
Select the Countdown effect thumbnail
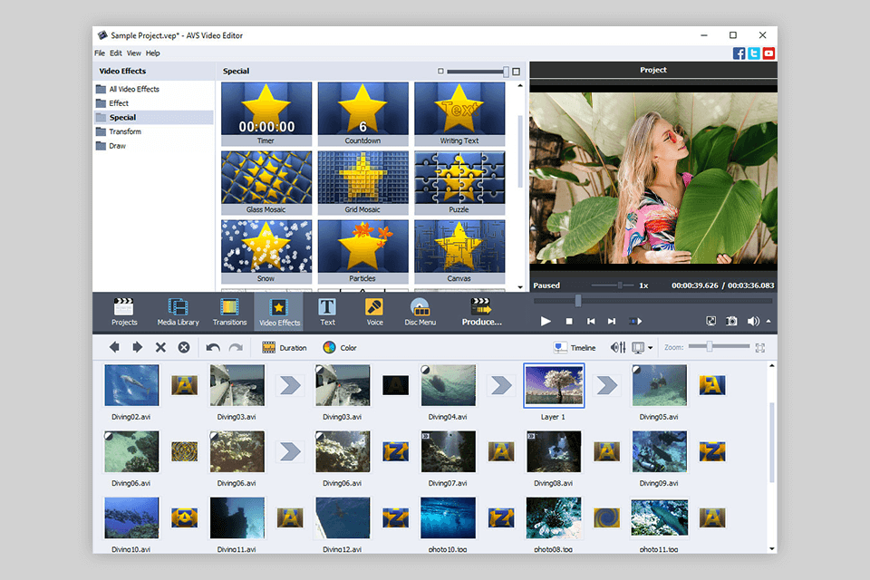click(x=362, y=107)
